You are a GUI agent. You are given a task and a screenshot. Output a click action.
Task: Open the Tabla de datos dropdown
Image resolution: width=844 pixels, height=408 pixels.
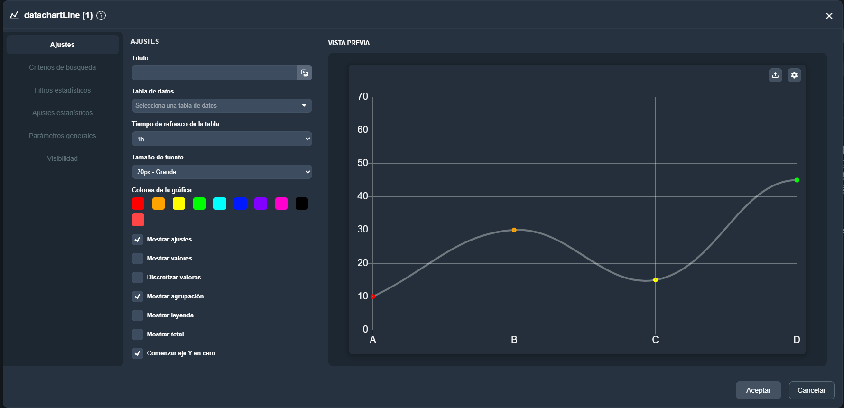pos(222,106)
